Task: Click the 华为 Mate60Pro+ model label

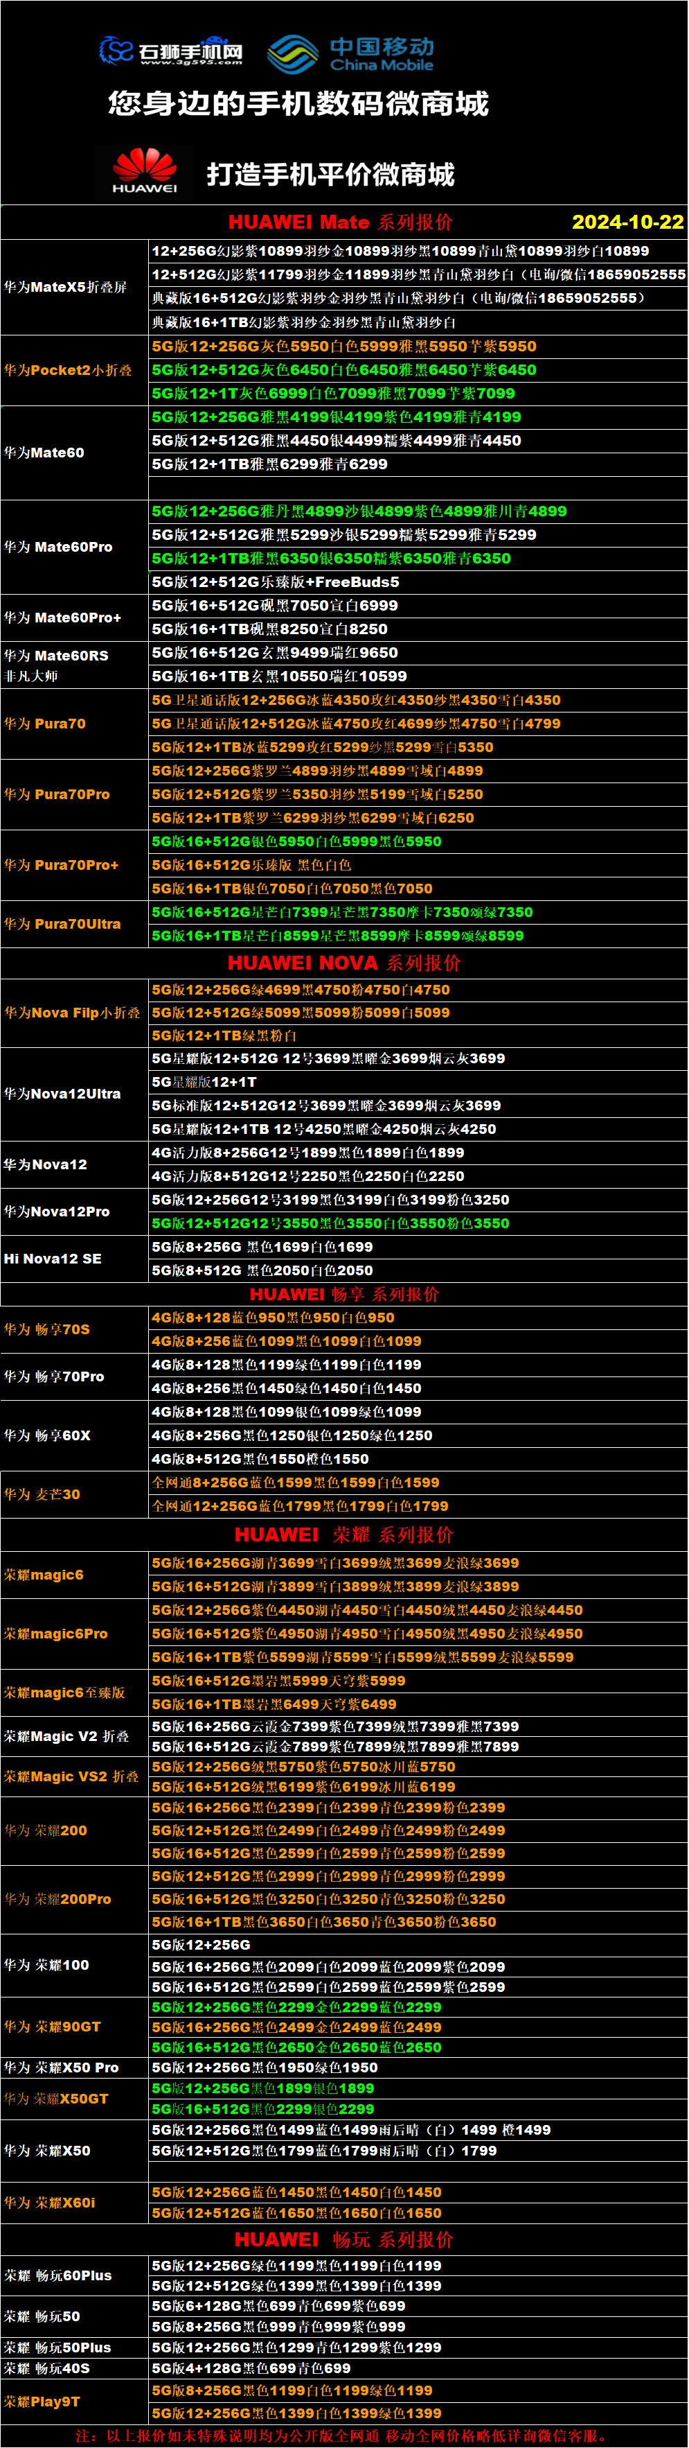Action: (62, 618)
